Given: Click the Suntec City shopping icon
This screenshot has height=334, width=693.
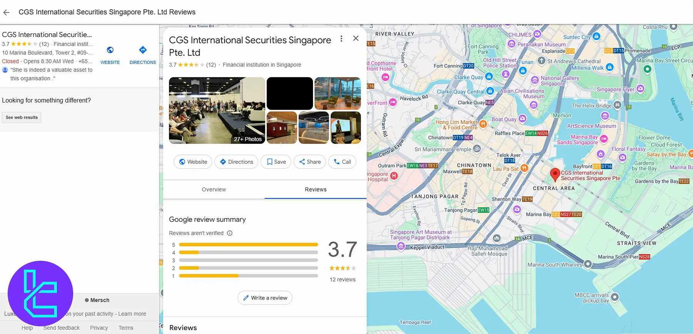Looking at the screenshot, I should pyautogui.click(x=596, y=36).
